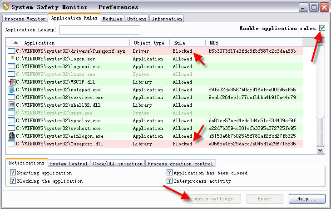Click the winlogon.exe icon

(12, 136)
